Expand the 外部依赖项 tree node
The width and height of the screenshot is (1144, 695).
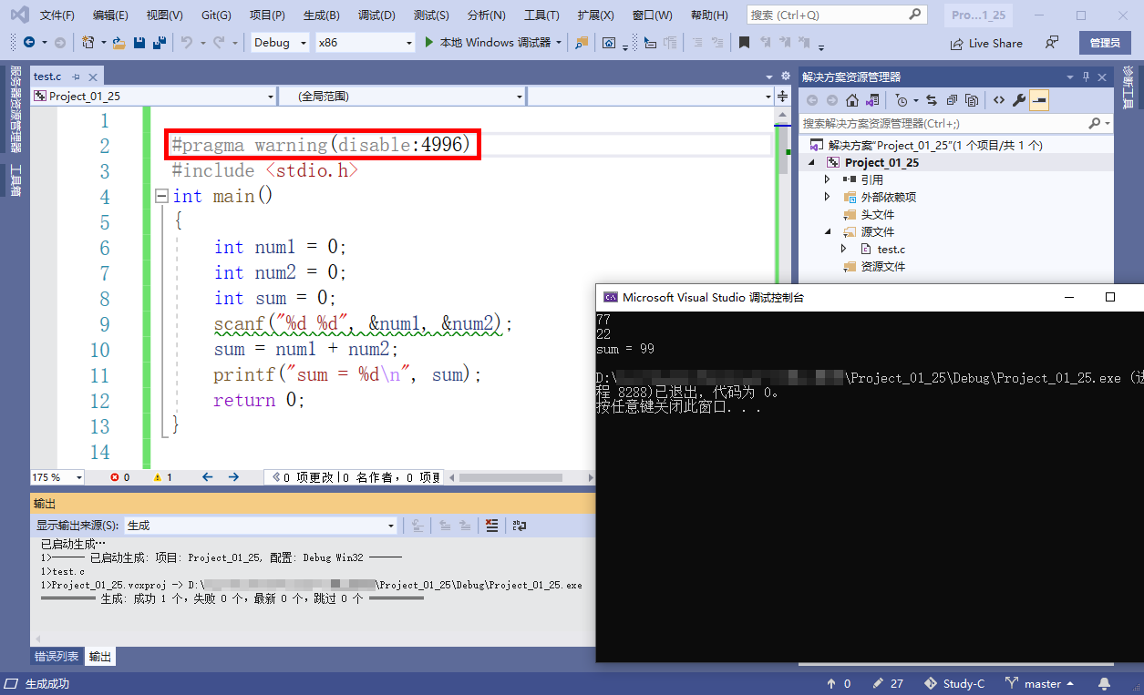click(x=827, y=197)
